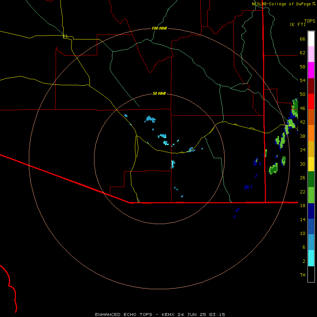
Task: Click the legend value 2
Action: [x=304, y=261]
